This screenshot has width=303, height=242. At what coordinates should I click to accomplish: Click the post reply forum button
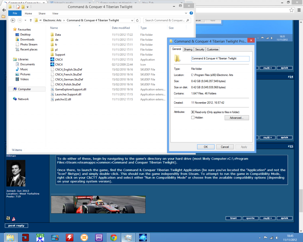17,225
